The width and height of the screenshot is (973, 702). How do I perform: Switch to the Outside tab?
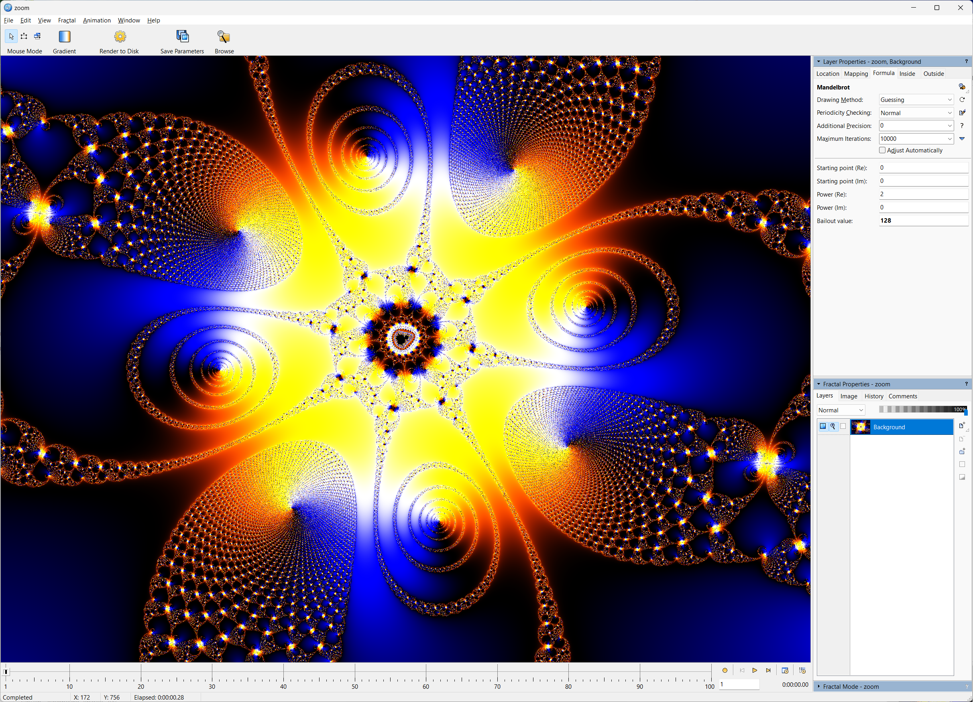tap(933, 74)
